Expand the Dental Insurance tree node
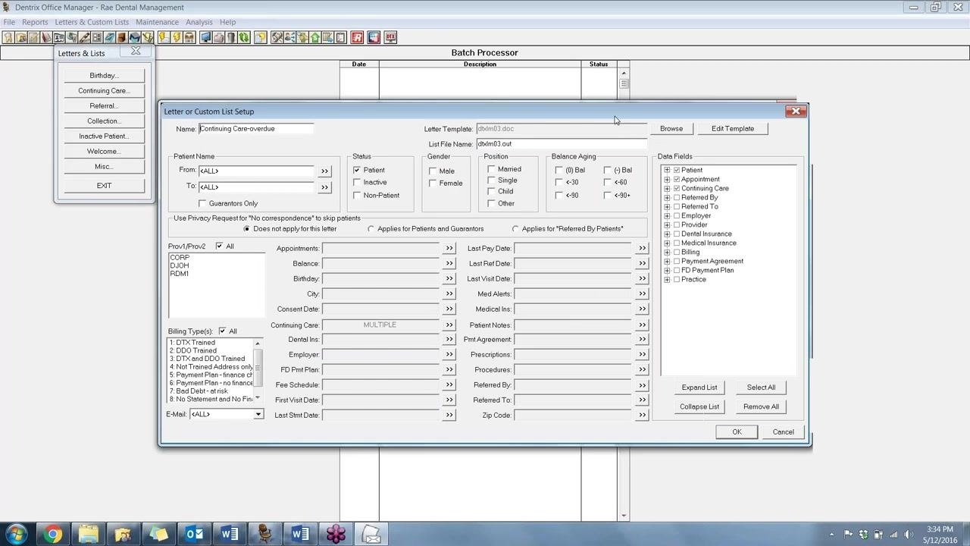Viewport: 970px width, 546px height. pyautogui.click(x=667, y=234)
